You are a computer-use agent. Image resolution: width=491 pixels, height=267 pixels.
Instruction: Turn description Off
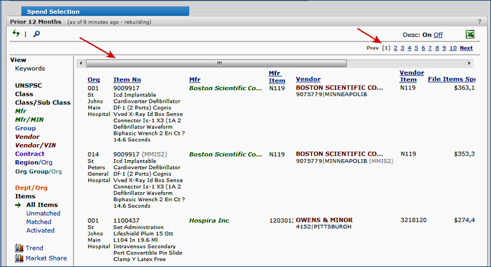coord(438,35)
